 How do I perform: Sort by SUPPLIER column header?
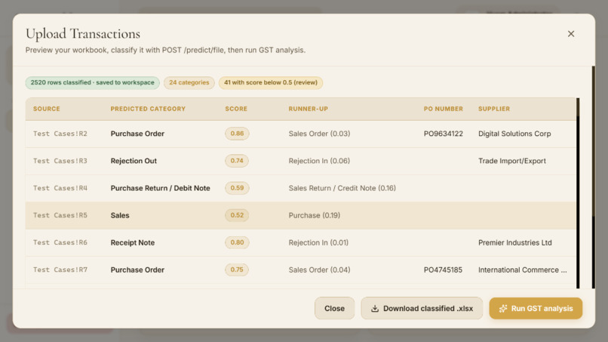(x=494, y=109)
